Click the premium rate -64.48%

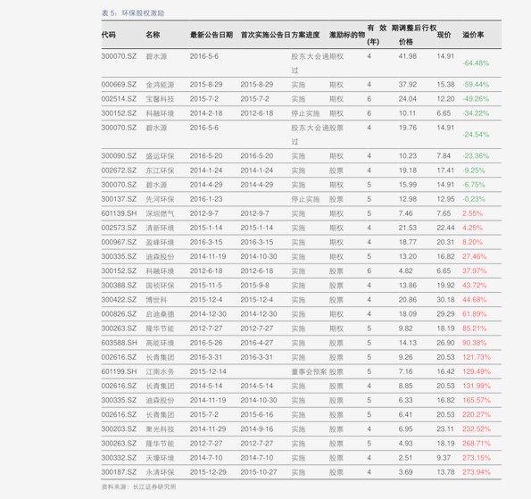click(476, 63)
